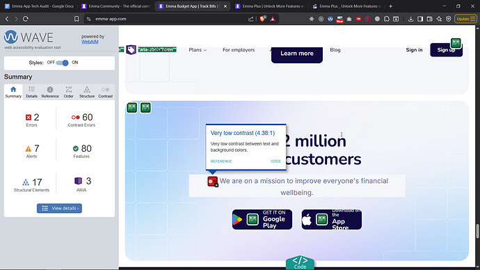
Task: Click the CODE link in contrast tooltip
Action: pos(275,161)
